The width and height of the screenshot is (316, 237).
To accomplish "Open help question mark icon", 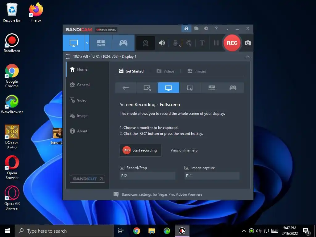I will pos(216,28).
